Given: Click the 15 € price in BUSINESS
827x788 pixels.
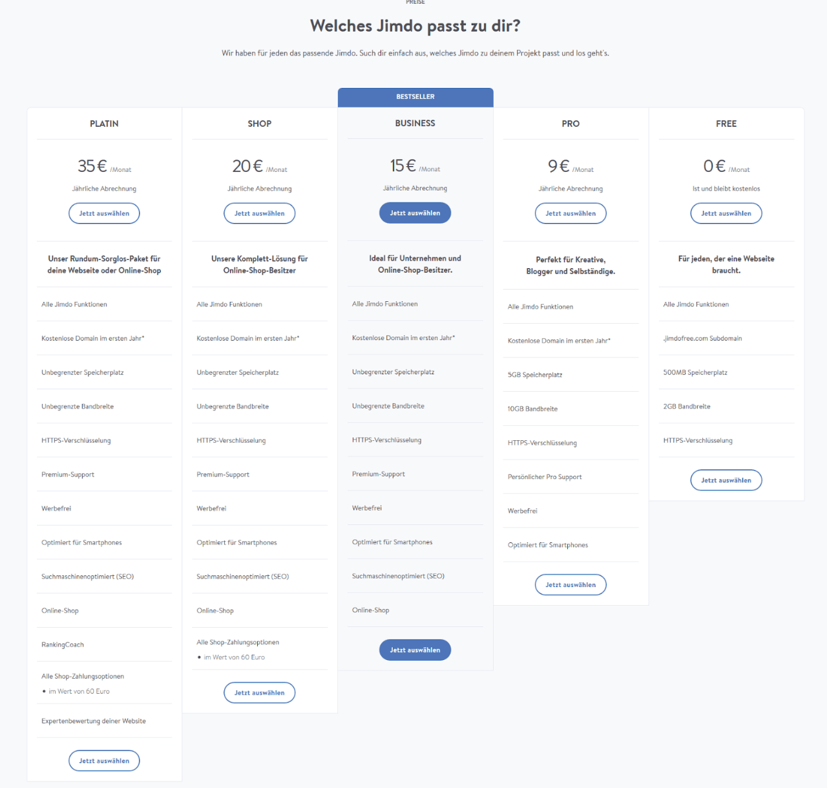Looking at the screenshot, I should 403,165.
